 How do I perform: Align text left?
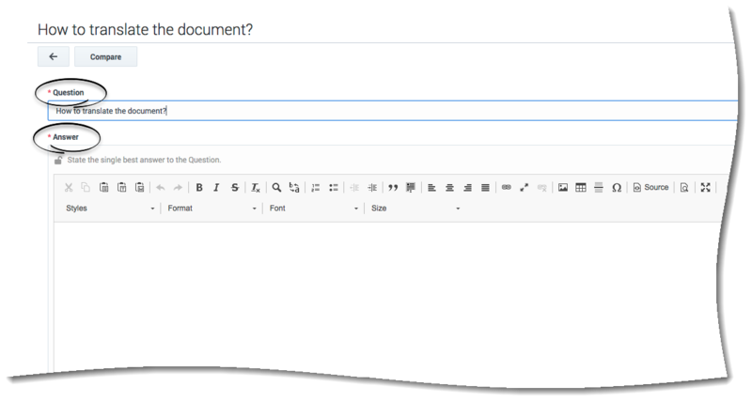point(431,187)
